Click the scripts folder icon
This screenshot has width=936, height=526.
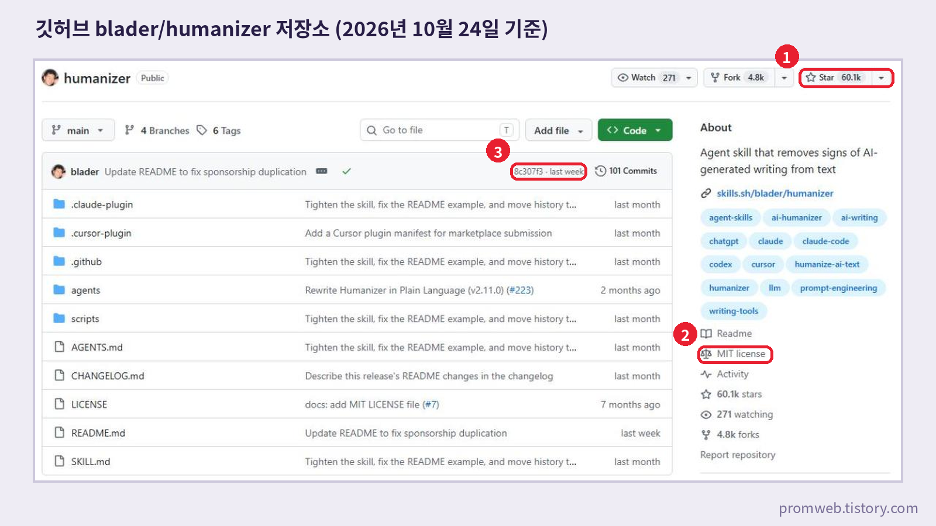pyautogui.click(x=59, y=319)
